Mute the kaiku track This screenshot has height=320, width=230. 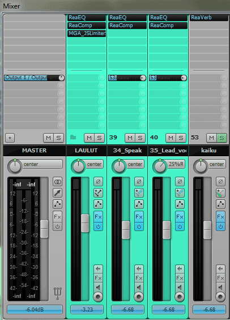212,138
